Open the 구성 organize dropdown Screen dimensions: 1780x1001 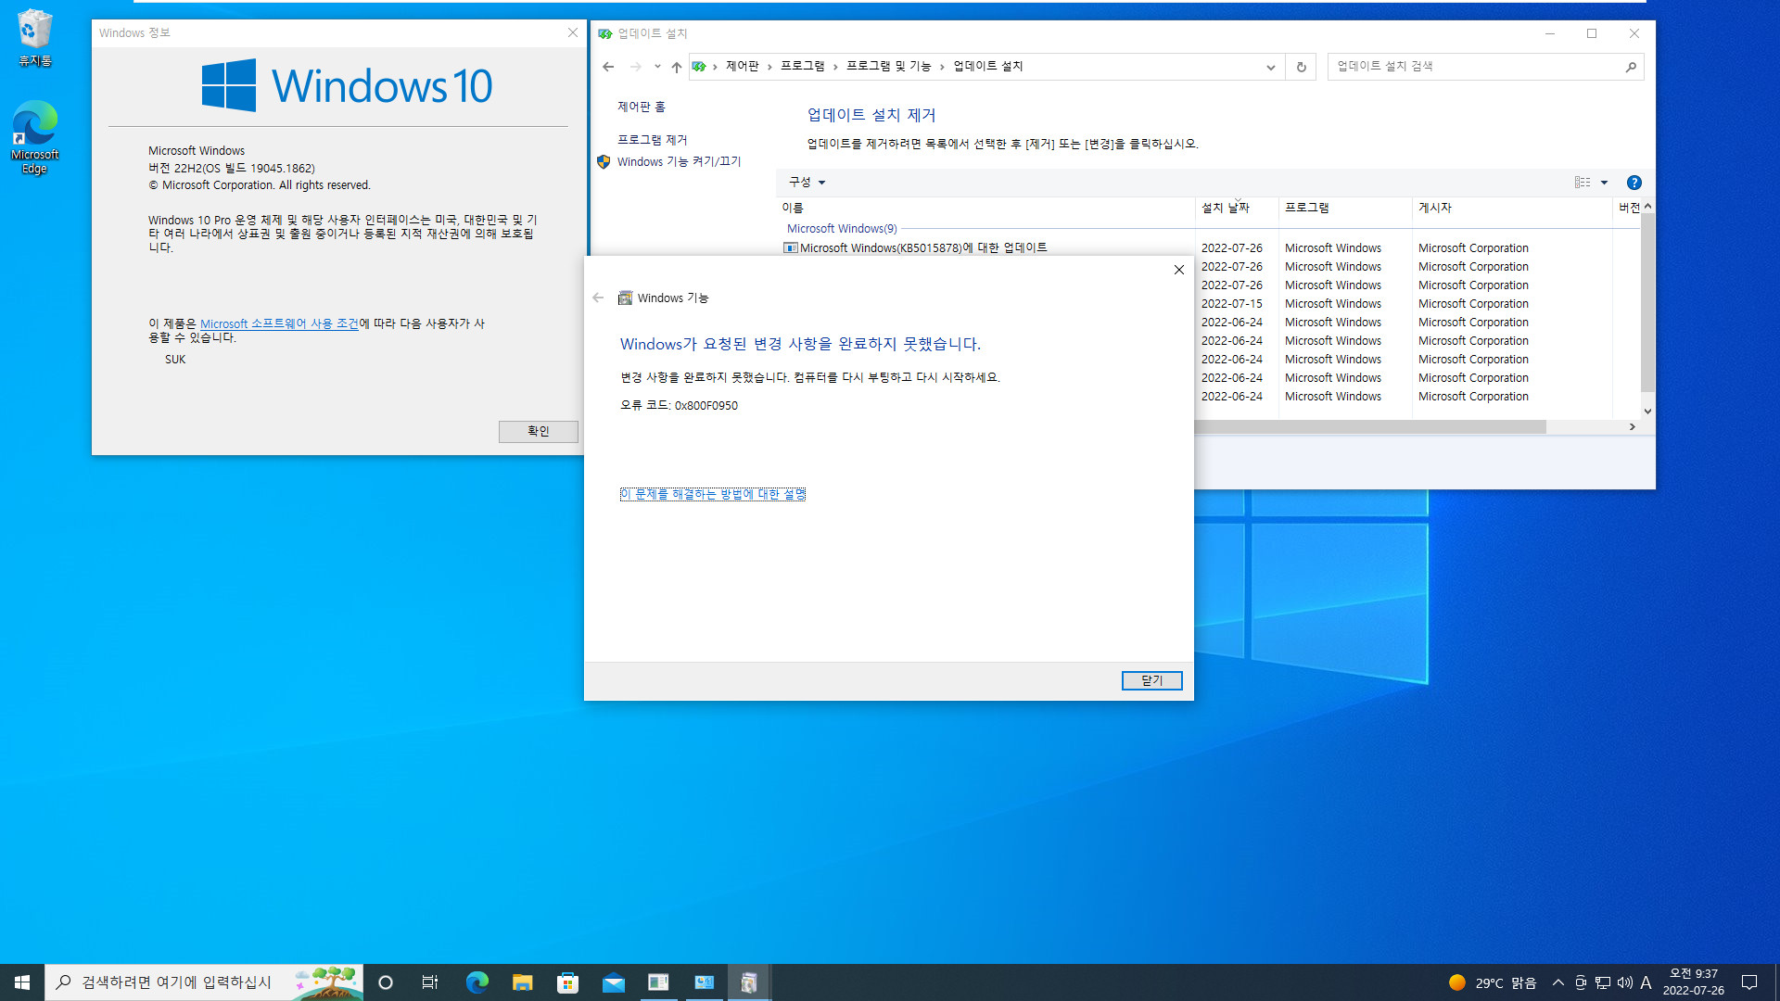(807, 183)
